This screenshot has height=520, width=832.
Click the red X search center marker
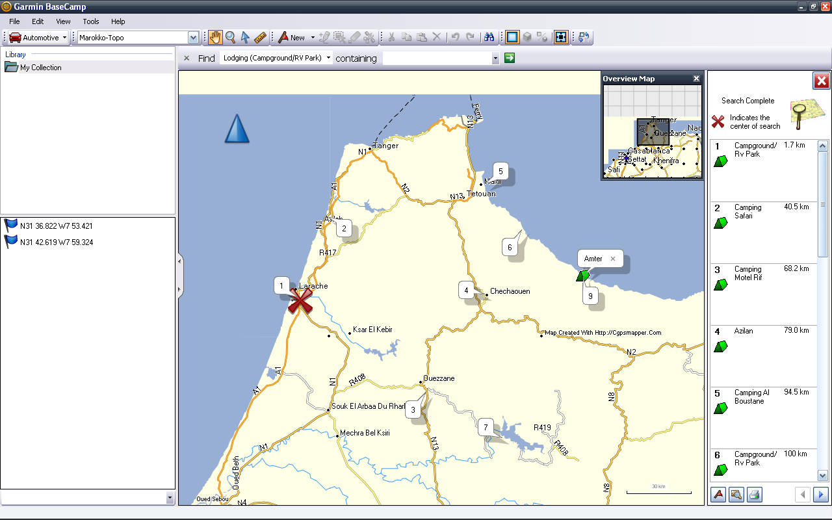click(300, 302)
